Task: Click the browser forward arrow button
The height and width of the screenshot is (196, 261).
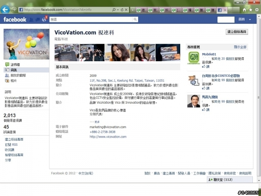Action: tap(14, 10)
